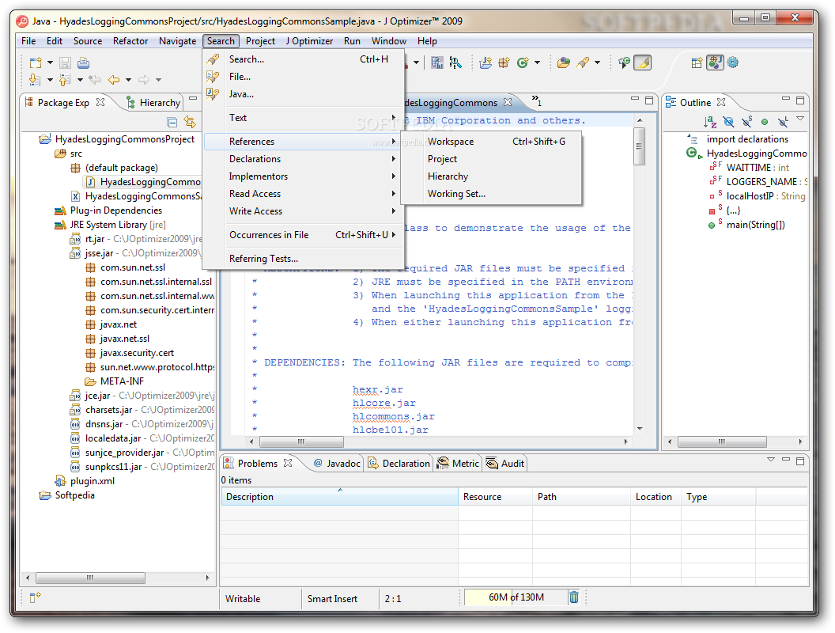This screenshot has height=633, width=835.
Task: Toggle the breadcrumb icon beside Mark Occurrences
Action: (x=624, y=63)
